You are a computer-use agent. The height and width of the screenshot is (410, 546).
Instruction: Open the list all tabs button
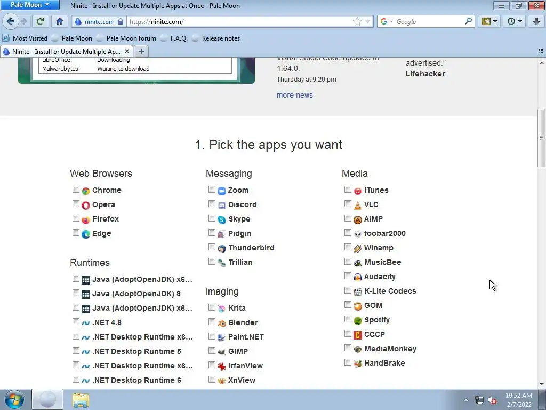click(x=541, y=51)
